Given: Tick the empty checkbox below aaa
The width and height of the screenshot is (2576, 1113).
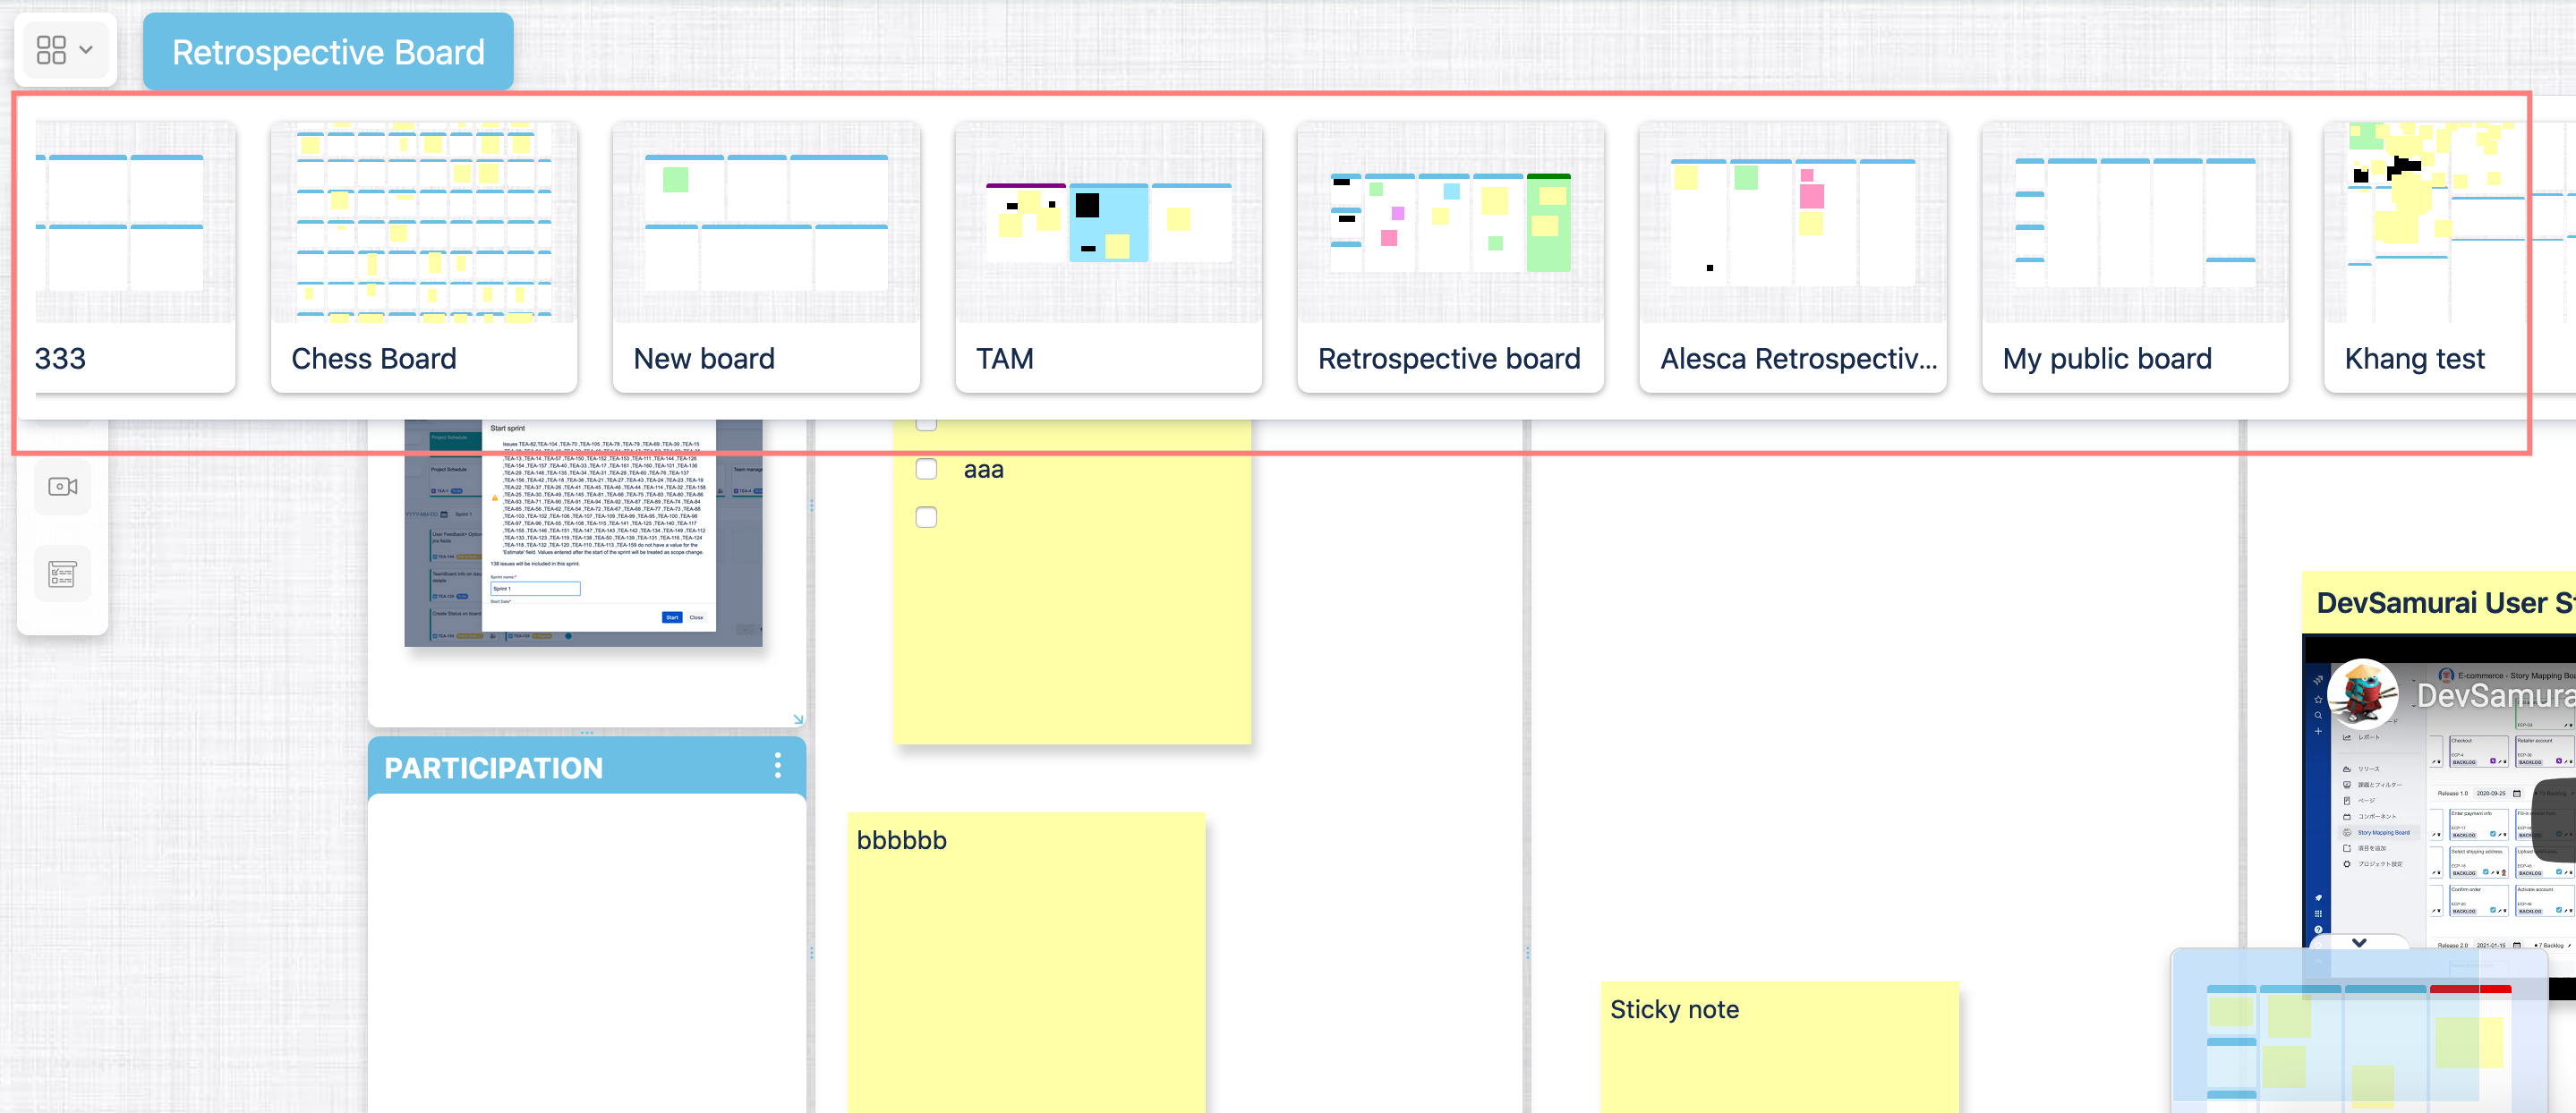Looking at the screenshot, I should coord(926,517).
